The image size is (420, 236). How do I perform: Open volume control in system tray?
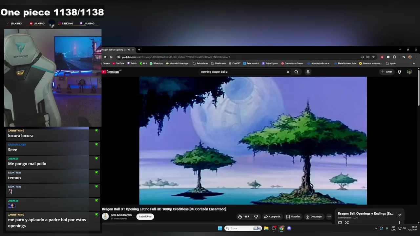(x=404, y=228)
